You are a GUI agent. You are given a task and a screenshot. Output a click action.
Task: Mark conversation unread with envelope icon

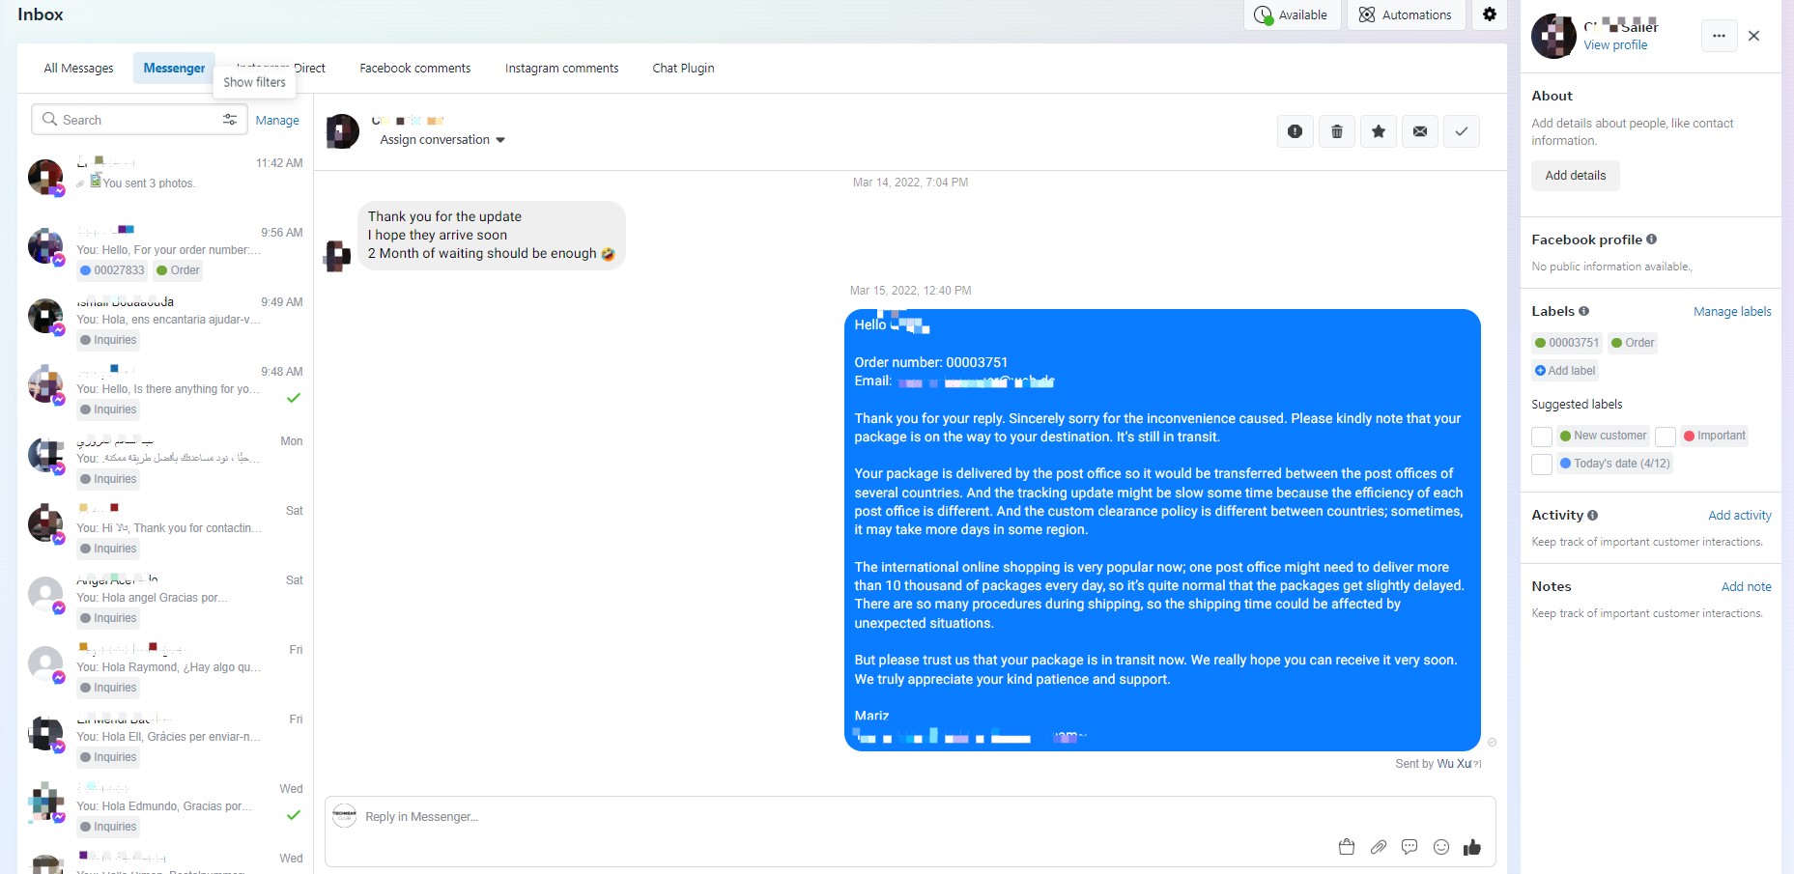click(1420, 131)
